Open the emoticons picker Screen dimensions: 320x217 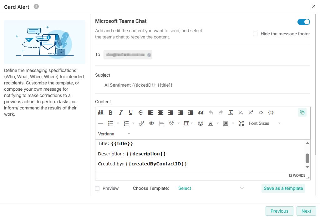(201, 123)
